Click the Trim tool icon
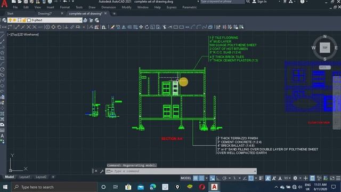The image size is (341, 192). [x=164, y=27]
